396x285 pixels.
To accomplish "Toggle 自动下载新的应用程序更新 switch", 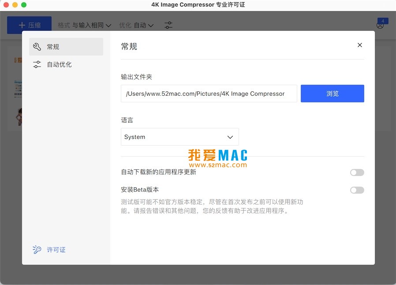I will (357, 172).
